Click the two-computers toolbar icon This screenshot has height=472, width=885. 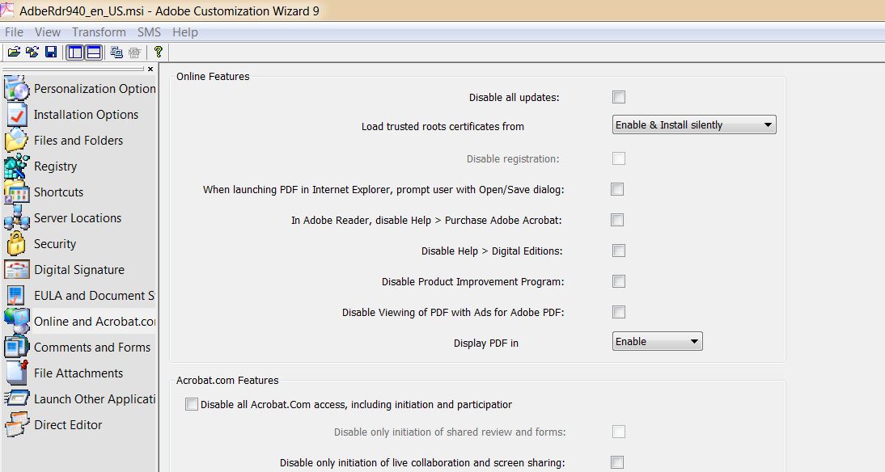[116, 52]
